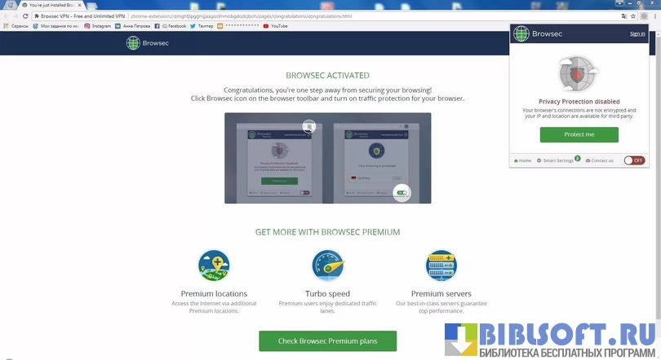Image resolution: width=661 pixels, height=360 pixels.
Task: Turn on the OFF protection toggle in the popup
Action: click(634, 160)
